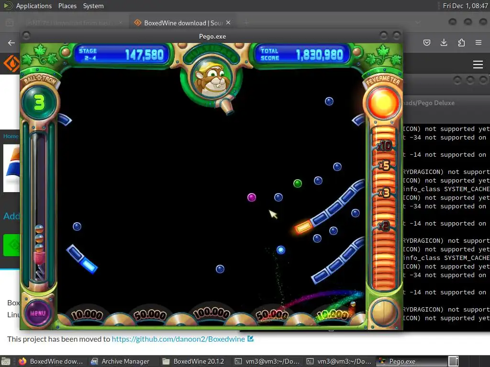Click the show desktop icon in taskbar
The image size is (490, 367).
(x=6, y=361)
